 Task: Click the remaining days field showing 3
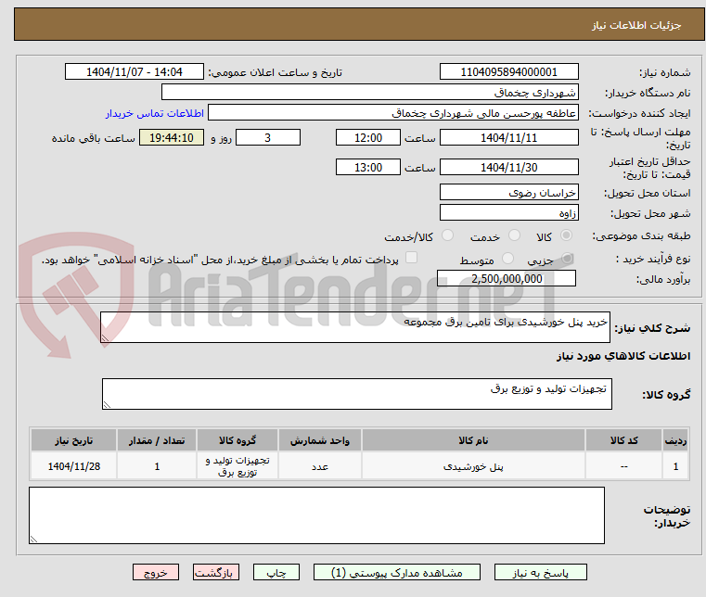pos(268,137)
